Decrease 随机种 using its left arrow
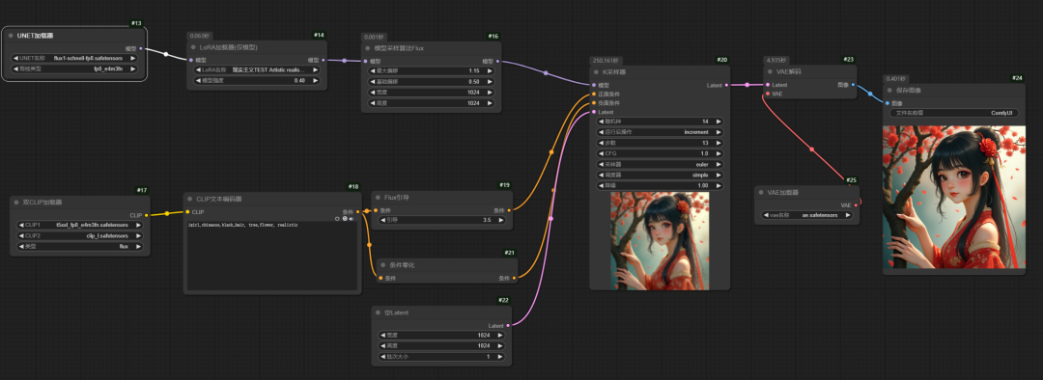1043x380 pixels. 602,122
